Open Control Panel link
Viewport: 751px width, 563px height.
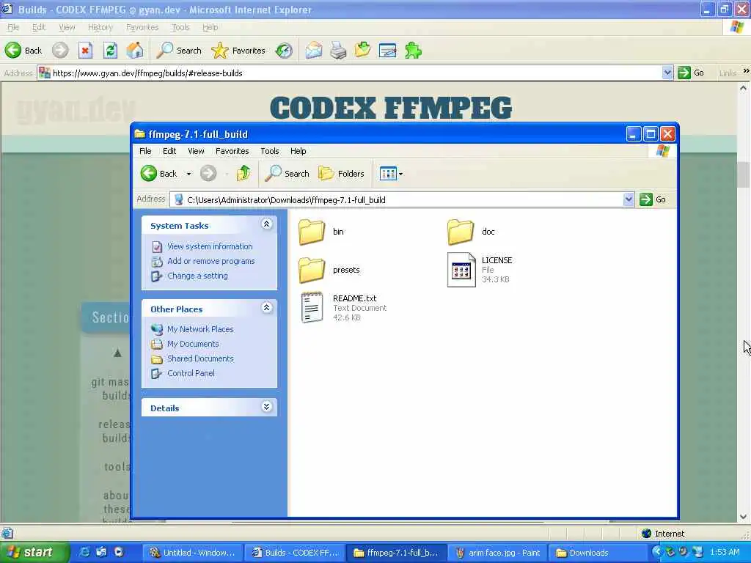click(x=191, y=373)
